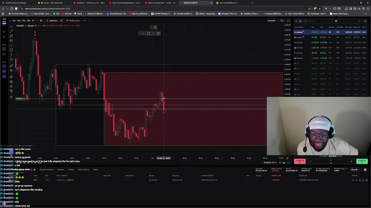Image resolution: width=371 pixels, height=208 pixels.
Task: Toggle stay in drawing mode pencil
Action: pyautogui.click(x=11, y=81)
